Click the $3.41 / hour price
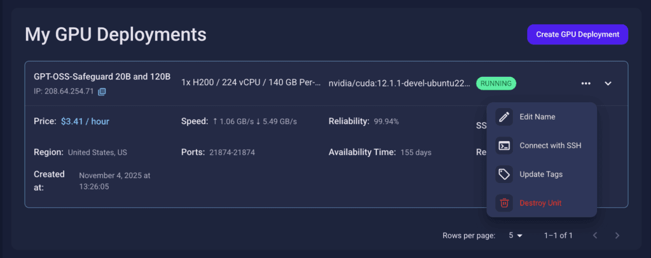The width and height of the screenshot is (651, 258). pos(85,121)
